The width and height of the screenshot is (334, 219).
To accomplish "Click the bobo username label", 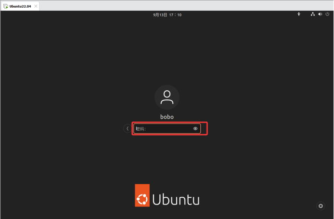I will (167, 117).
